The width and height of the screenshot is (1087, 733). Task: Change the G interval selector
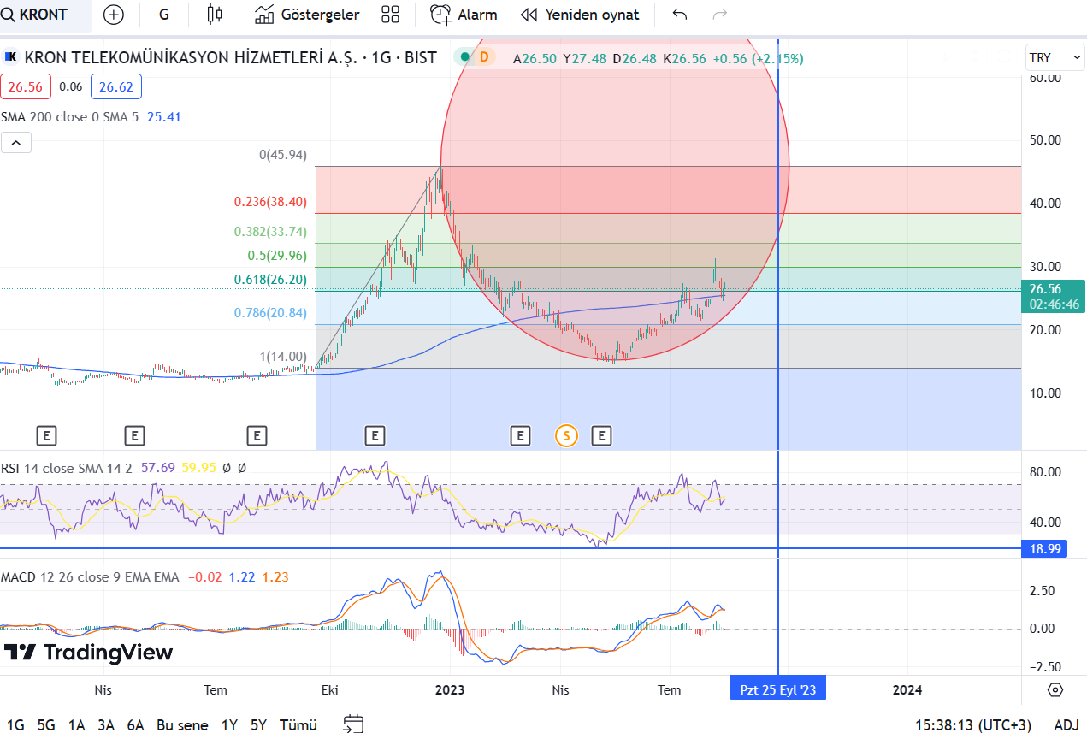pos(164,15)
